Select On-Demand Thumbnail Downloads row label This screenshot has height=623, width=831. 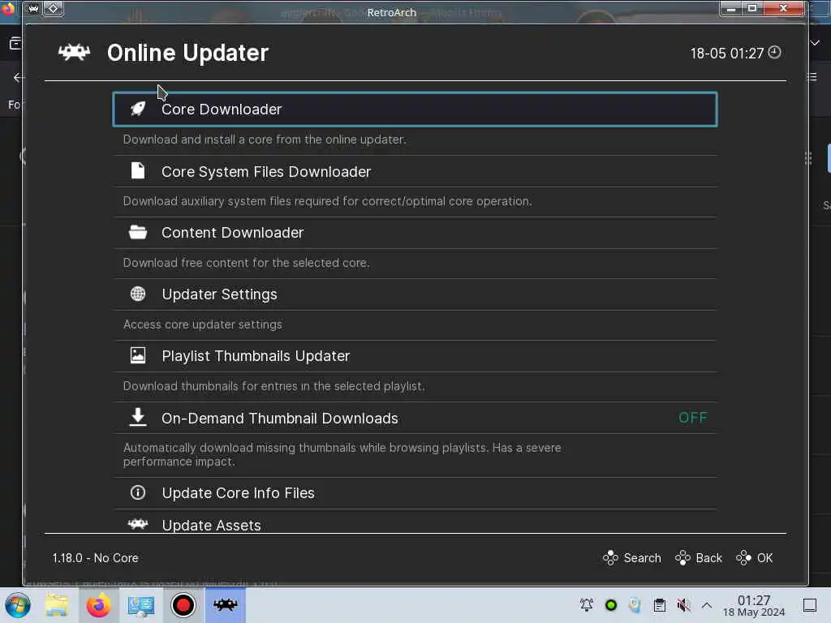279,419
